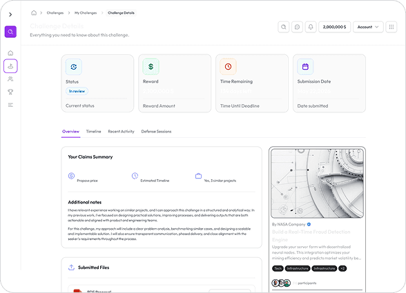Click the Current status label
This screenshot has height=293, width=406.
(80, 105)
